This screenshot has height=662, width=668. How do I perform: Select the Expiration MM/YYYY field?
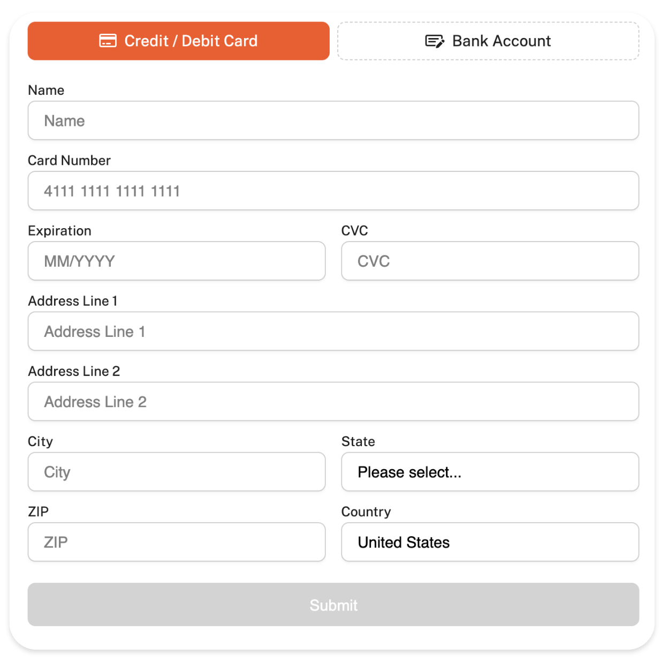click(x=177, y=261)
